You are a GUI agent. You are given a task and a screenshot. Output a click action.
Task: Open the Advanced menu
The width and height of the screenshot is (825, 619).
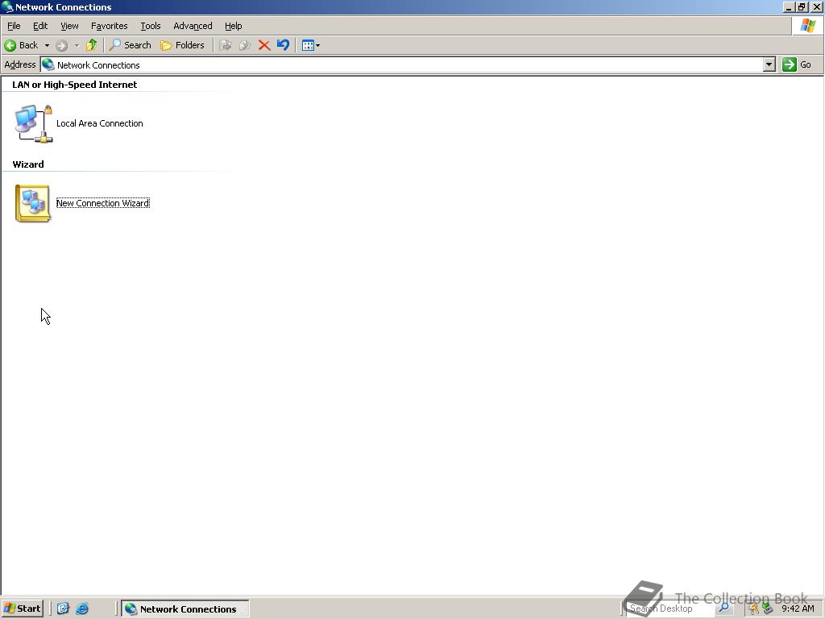click(x=193, y=26)
